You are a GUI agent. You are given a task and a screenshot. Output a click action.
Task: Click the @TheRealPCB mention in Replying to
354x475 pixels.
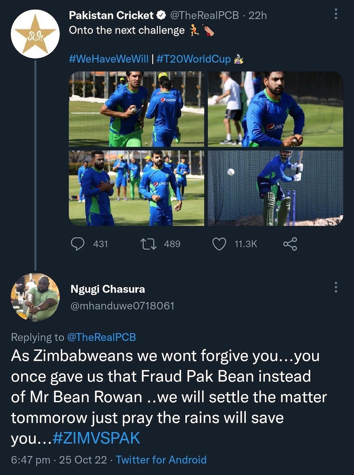[101, 337]
